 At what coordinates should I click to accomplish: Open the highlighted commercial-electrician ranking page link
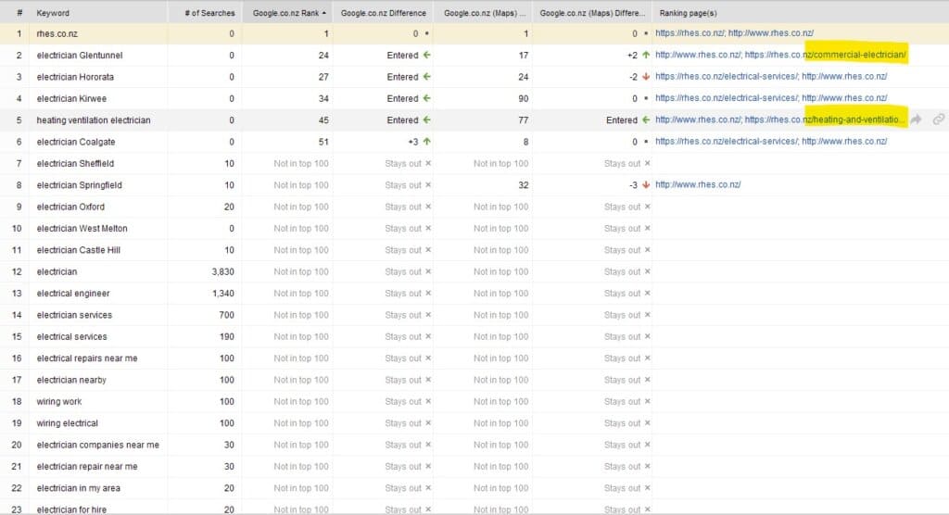point(826,55)
